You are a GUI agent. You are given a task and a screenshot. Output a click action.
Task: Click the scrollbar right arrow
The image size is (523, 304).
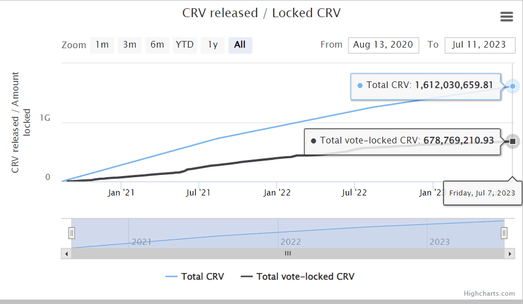(x=509, y=254)
